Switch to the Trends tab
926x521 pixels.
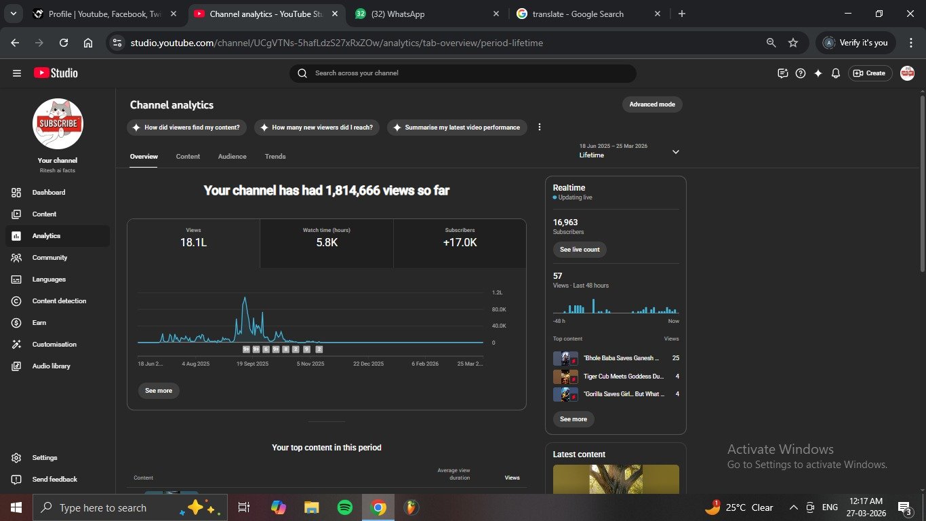click(275, 157)
